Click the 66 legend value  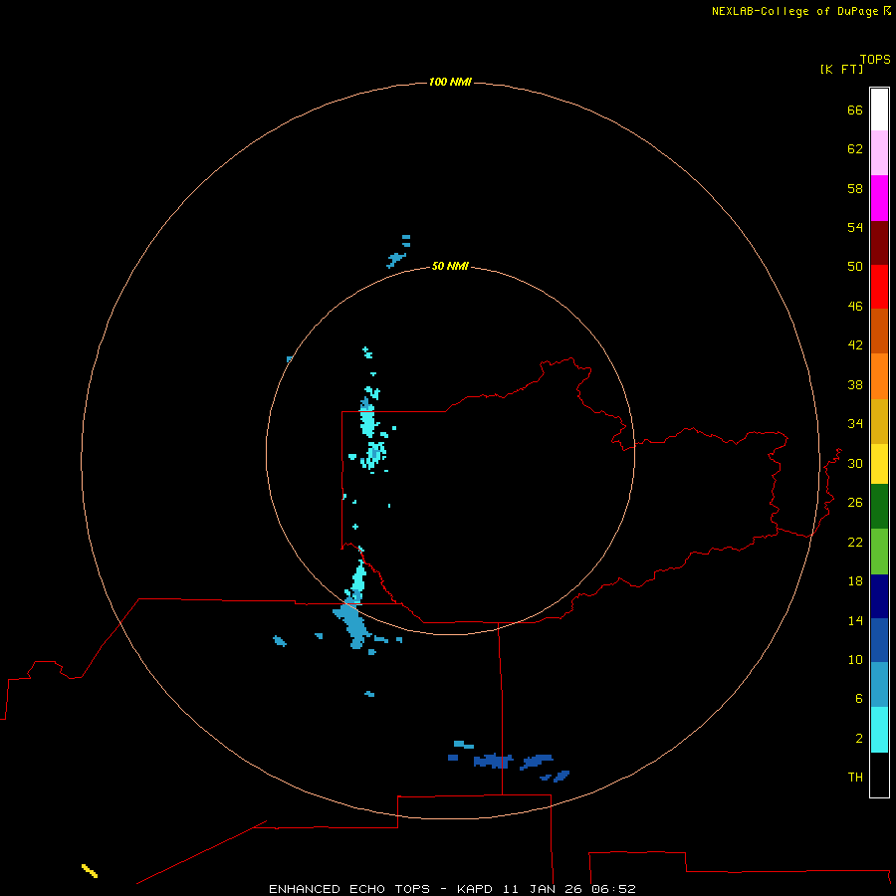click(x=855, y=110)
